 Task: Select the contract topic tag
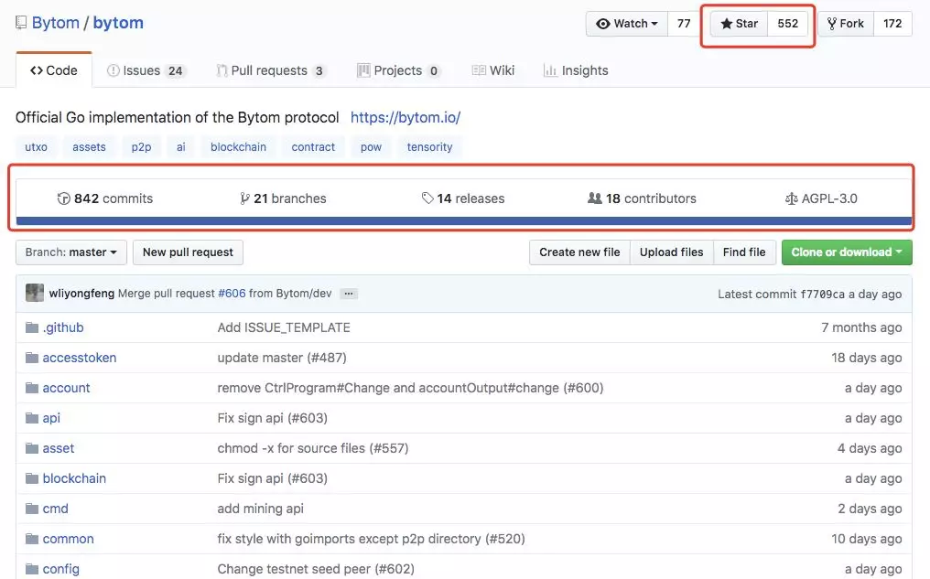tap(313, 147)
